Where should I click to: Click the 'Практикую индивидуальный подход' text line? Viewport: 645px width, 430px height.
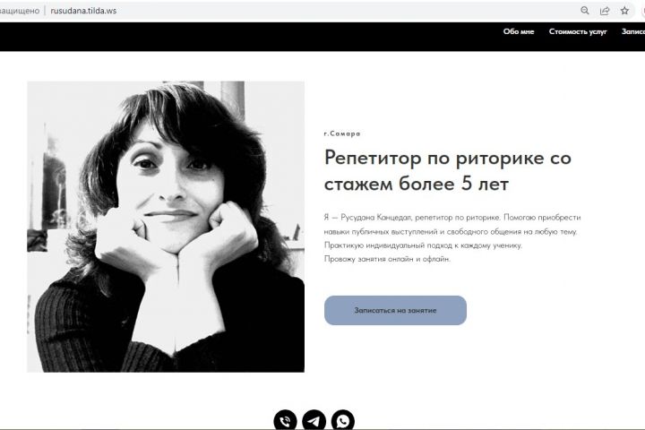point(423,245)
